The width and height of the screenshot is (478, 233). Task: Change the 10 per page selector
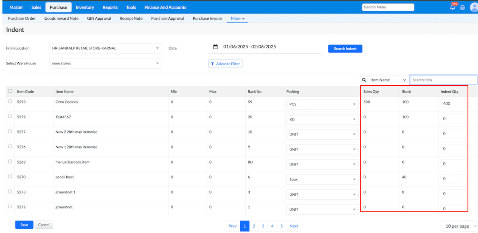(459, 226)
